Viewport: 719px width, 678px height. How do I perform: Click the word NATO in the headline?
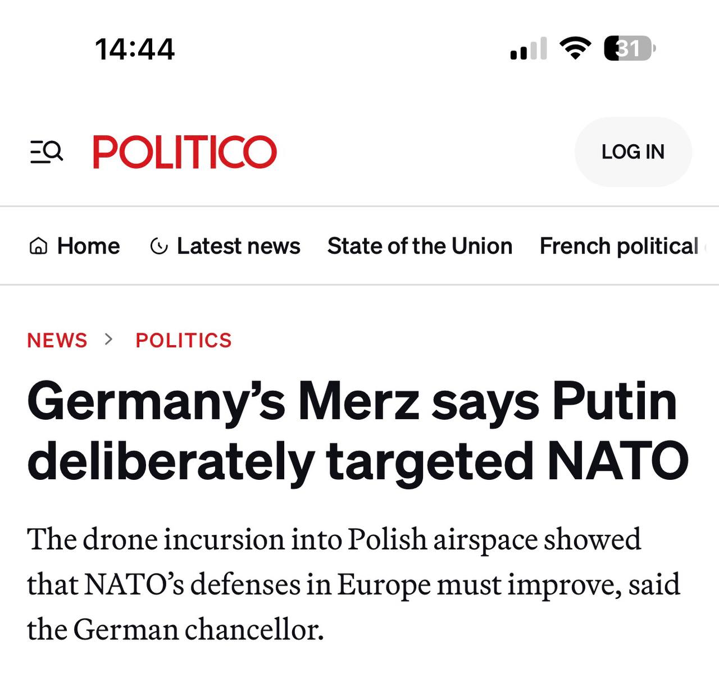click(x=618, y=461)
